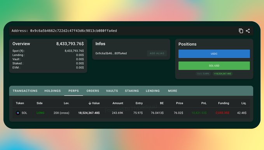264x150 pixels.
Task: Click the Staked row in Overview
Action: [x=48, y=63]
